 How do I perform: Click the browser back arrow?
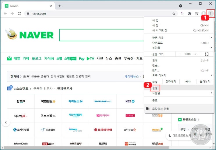pyautogui.click(x=5, y=14)
